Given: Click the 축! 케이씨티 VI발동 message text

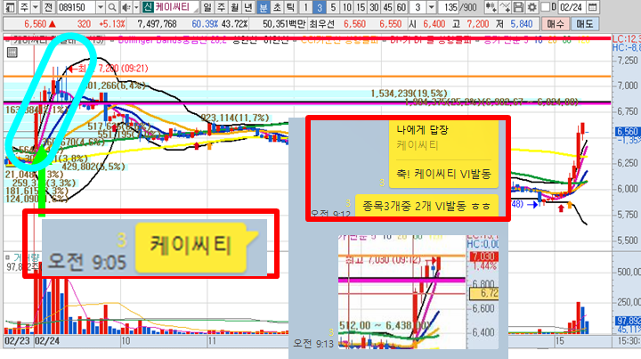Looking at the screenshot, I should [x=443, y=174].
